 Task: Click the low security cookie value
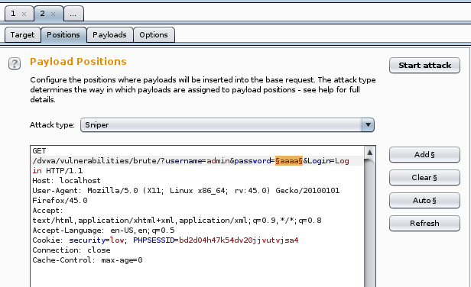[x=117, y=240]
